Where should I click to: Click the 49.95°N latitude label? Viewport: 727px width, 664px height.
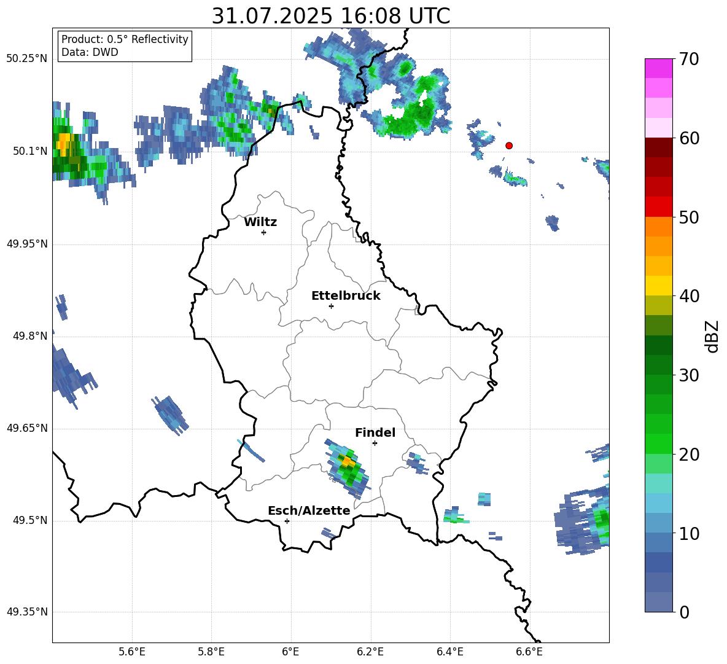point(27,244)
